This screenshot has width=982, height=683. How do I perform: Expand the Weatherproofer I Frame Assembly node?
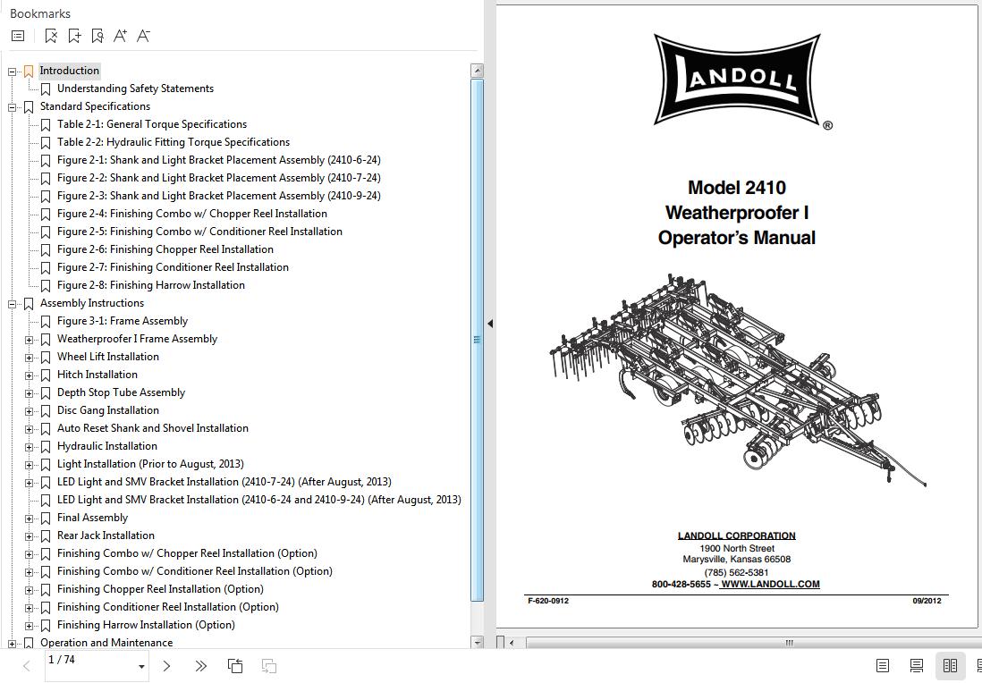29,340
